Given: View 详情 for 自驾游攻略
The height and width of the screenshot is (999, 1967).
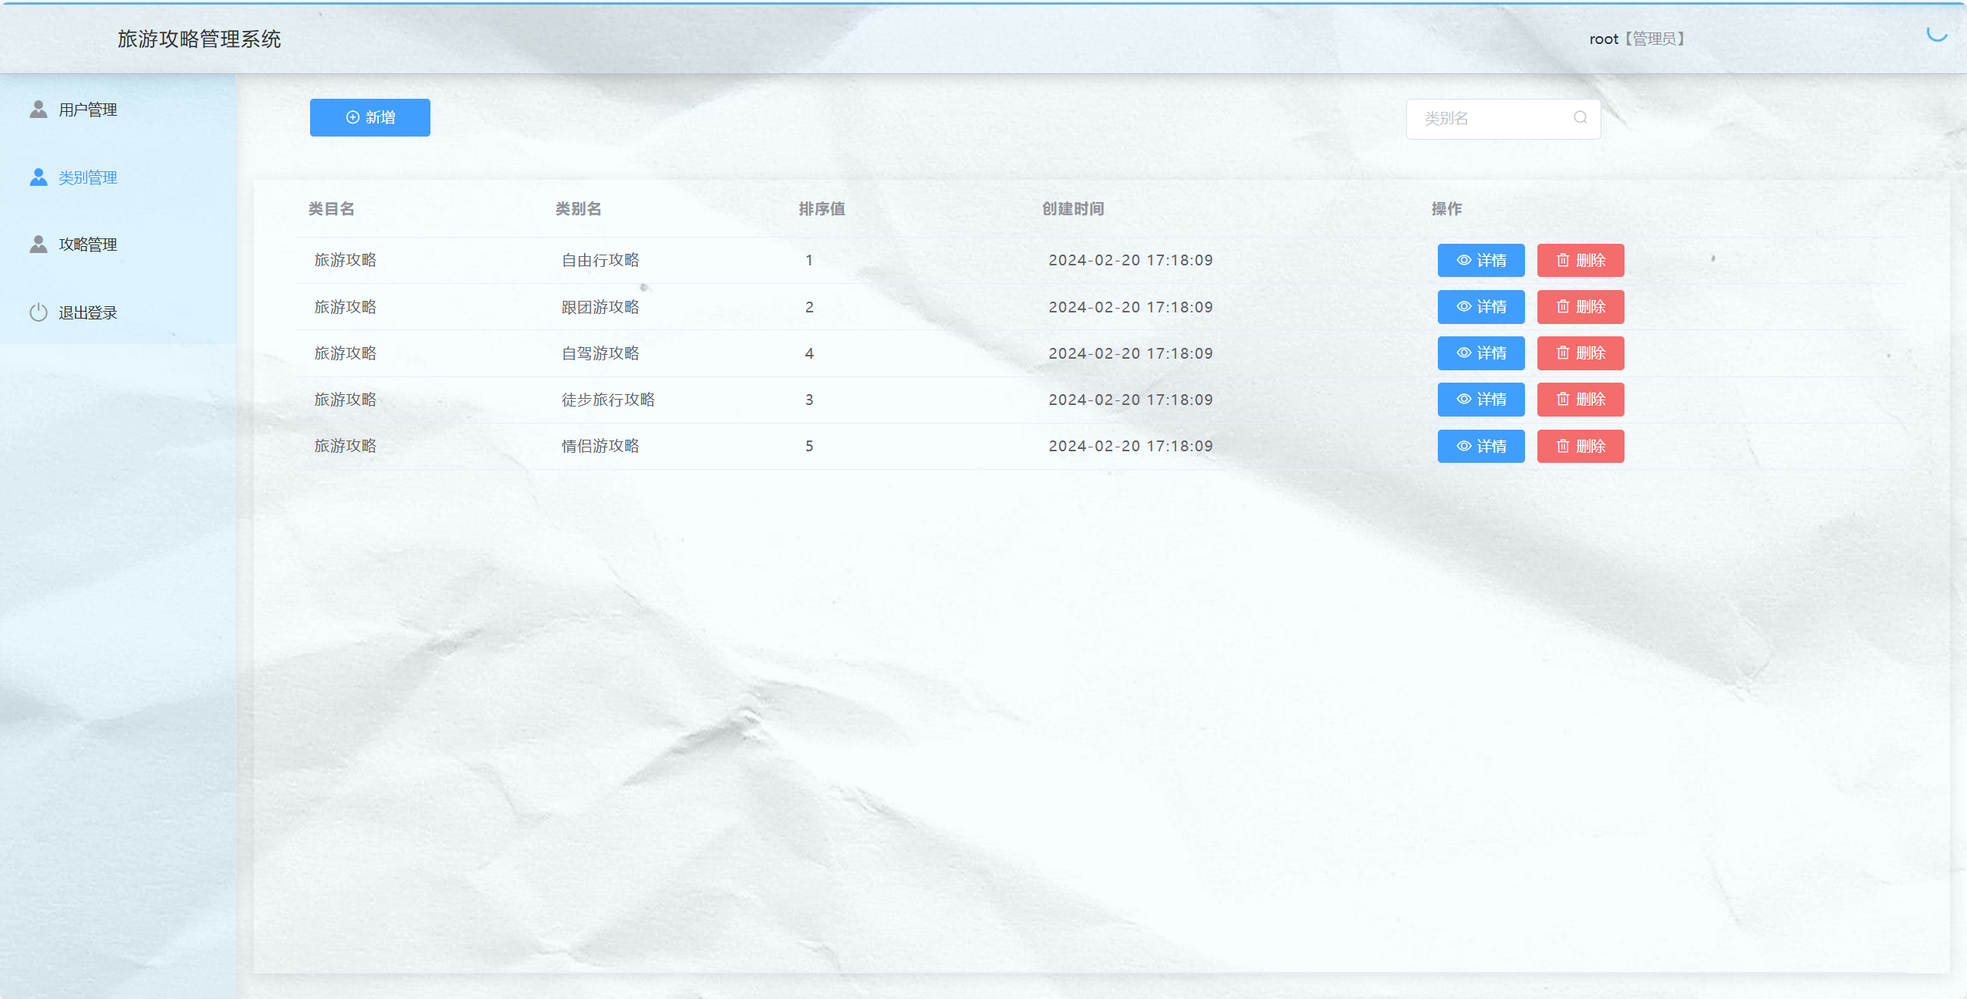Looking at the screenshot, I should pyautogui.click(x=1480, y=353).
